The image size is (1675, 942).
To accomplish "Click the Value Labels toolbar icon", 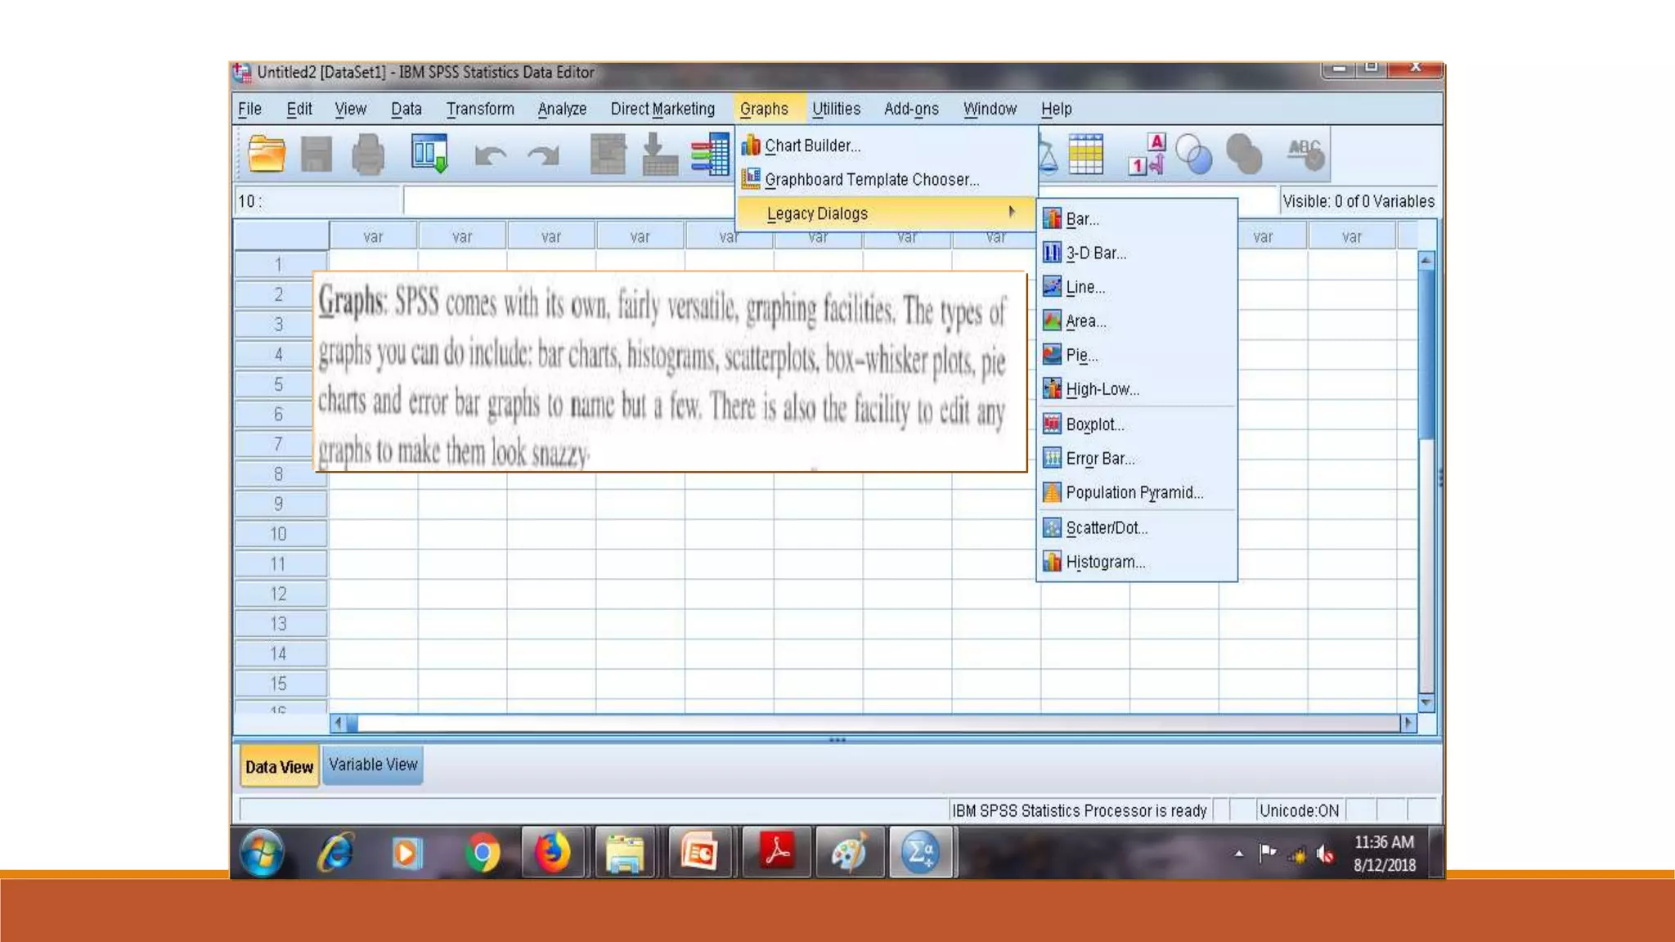I will point(1146,154).
